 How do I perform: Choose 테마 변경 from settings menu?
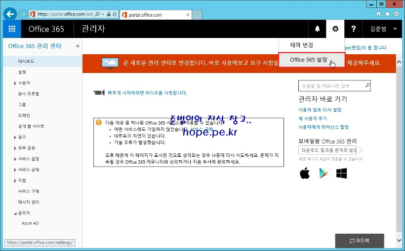coord(312,45)
